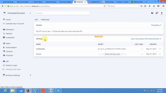The width and height of the screenshot is (166, 93).
Task: Click the taskbar clock
Action: (160, 91)
